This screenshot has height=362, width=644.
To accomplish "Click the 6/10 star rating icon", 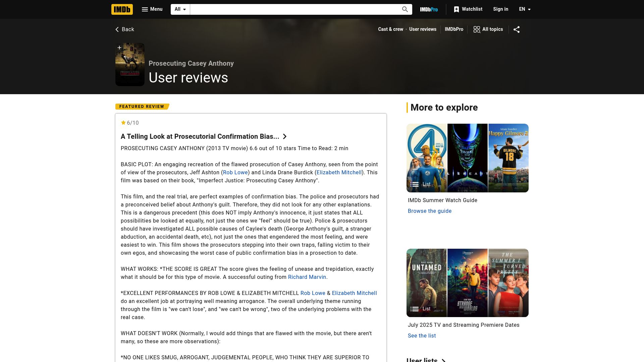I will [123, 123].
